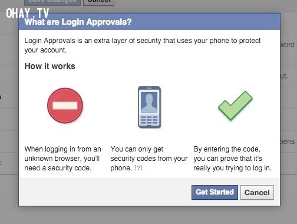The width and height of the screenshot is (297, 224).
Task: Click the white bar inside the red circle
Action: pyautogui.click(x=65, y=106)
